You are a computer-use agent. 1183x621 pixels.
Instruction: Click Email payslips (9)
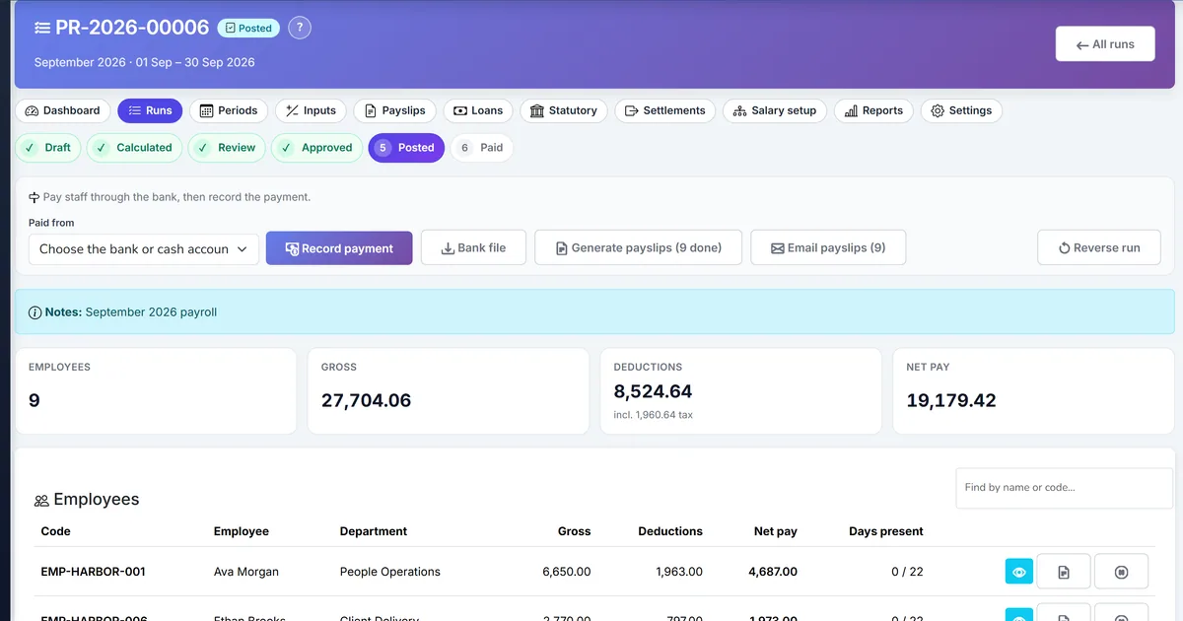828,247
